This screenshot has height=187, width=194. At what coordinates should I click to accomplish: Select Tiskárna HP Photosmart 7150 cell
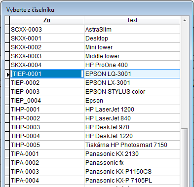click(132, 145)
